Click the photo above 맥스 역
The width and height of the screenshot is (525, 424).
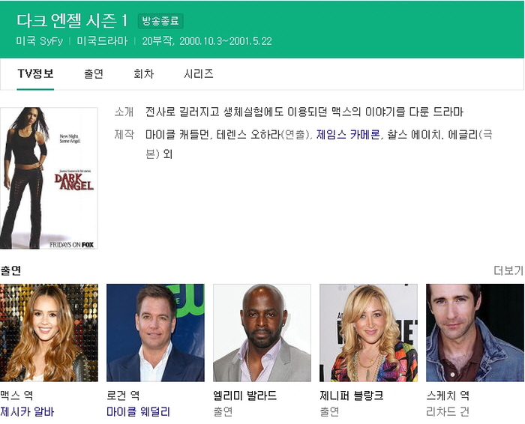(x=49, y=333)
